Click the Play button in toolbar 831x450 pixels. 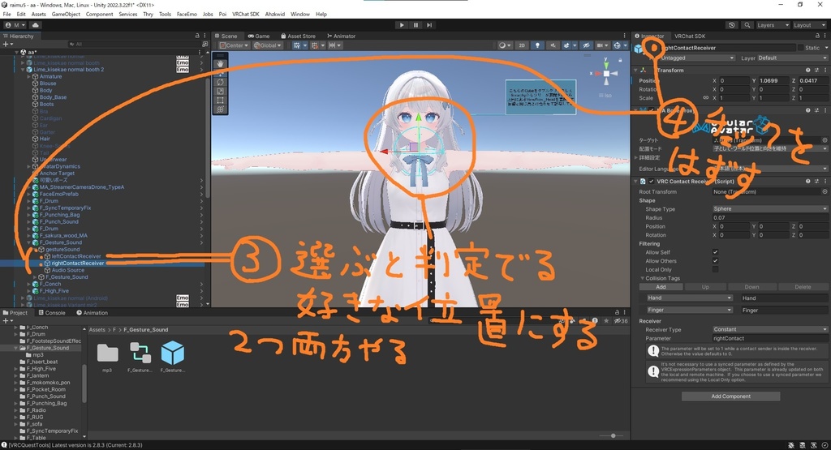pyautogui.click(x=402, y=25)
